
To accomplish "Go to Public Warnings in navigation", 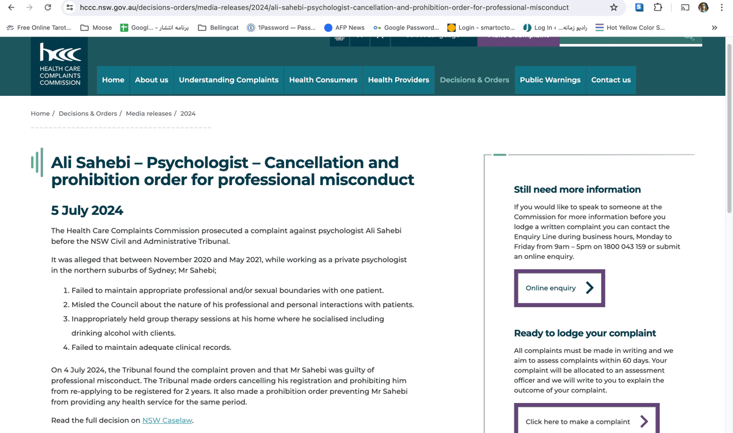I will coord(550,80).
